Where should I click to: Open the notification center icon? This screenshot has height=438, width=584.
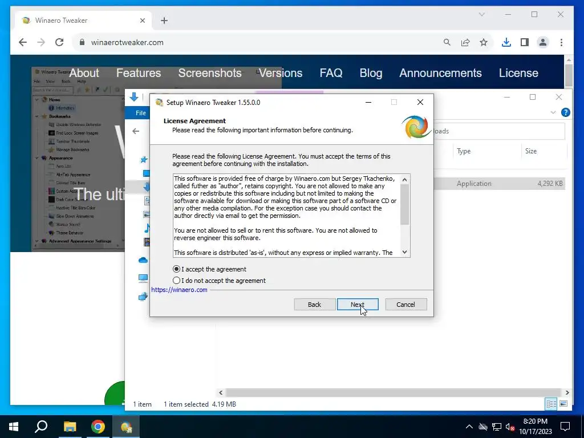[565, 427]
